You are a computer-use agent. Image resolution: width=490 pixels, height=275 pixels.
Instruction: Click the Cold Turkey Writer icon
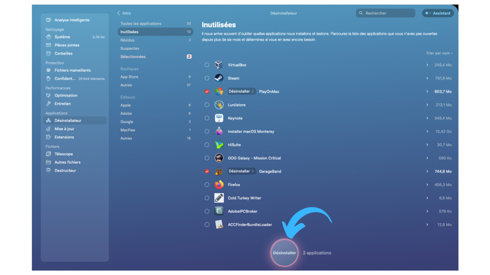[219, 198]
